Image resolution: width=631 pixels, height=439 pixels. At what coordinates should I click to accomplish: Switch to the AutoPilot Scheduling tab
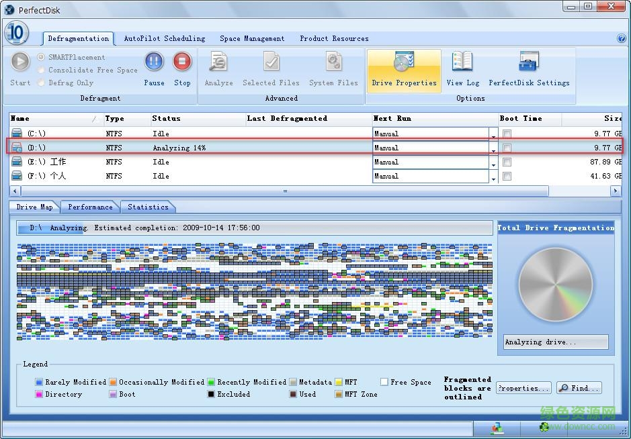(x=165, y=38)
